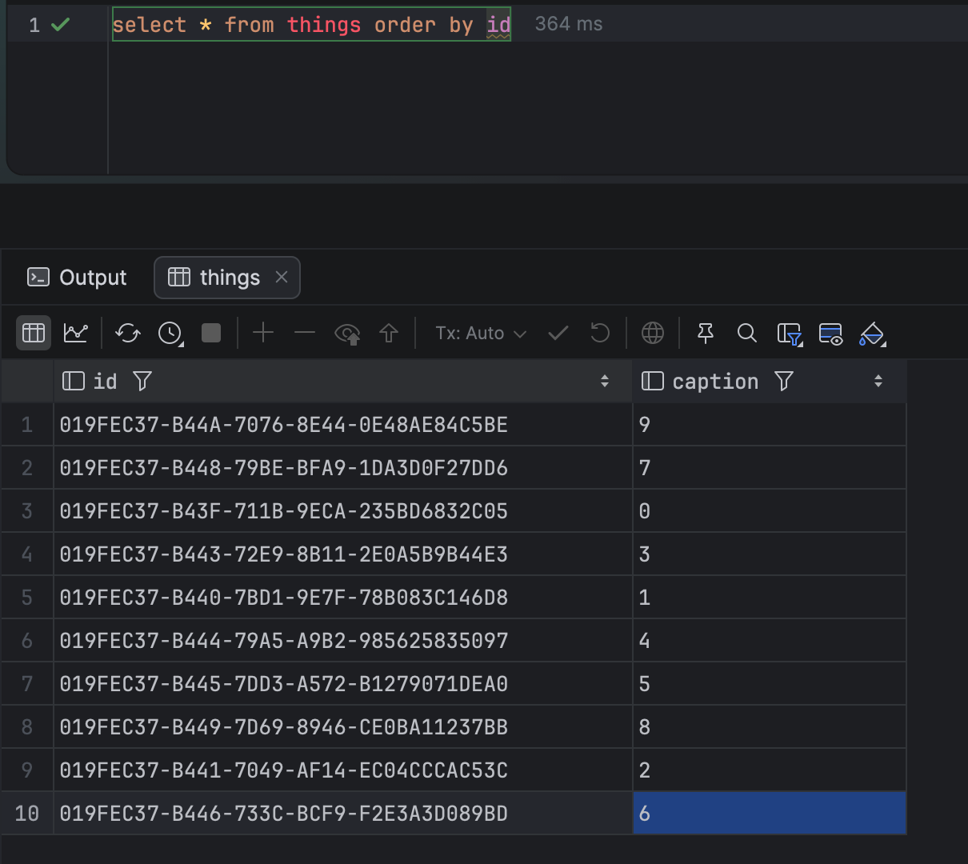Filter the caption column

[784, 381]
